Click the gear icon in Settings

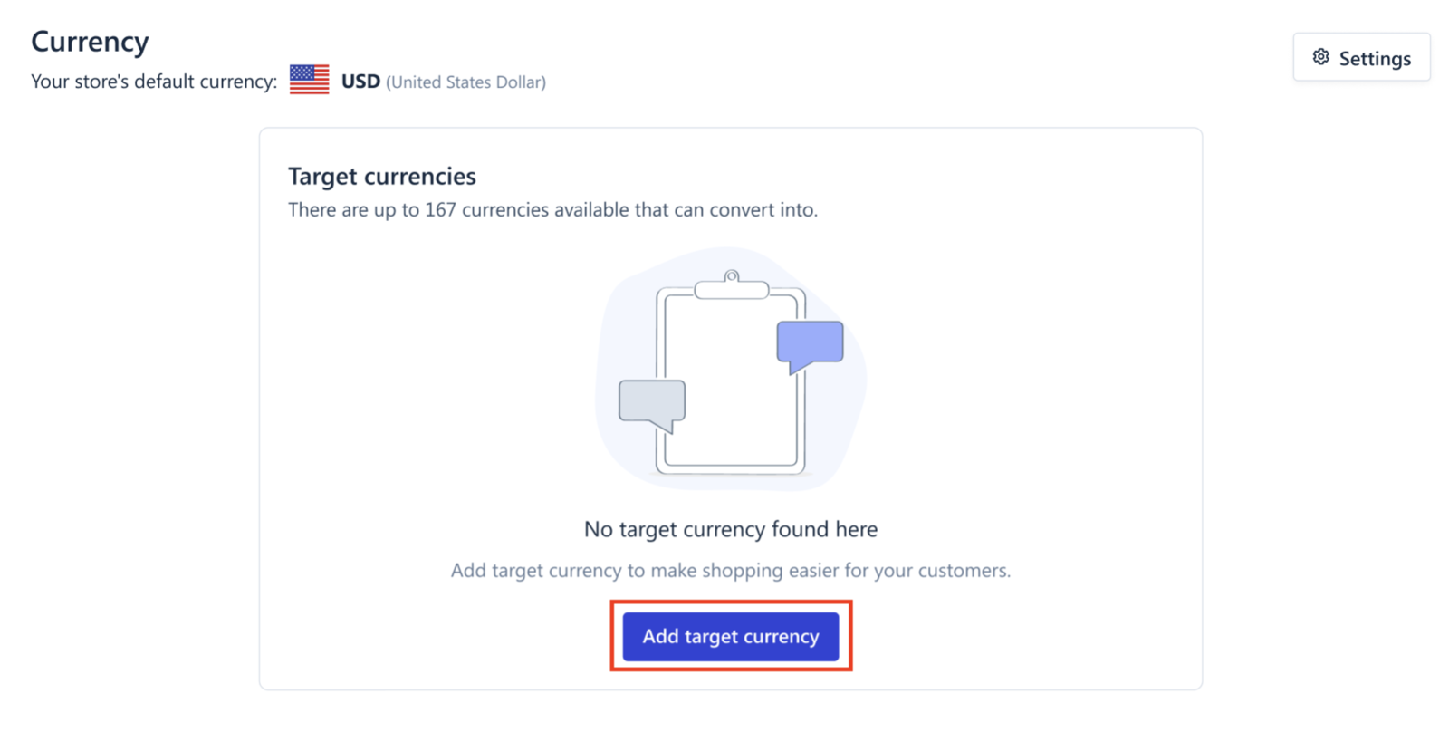pos(1320,57)
